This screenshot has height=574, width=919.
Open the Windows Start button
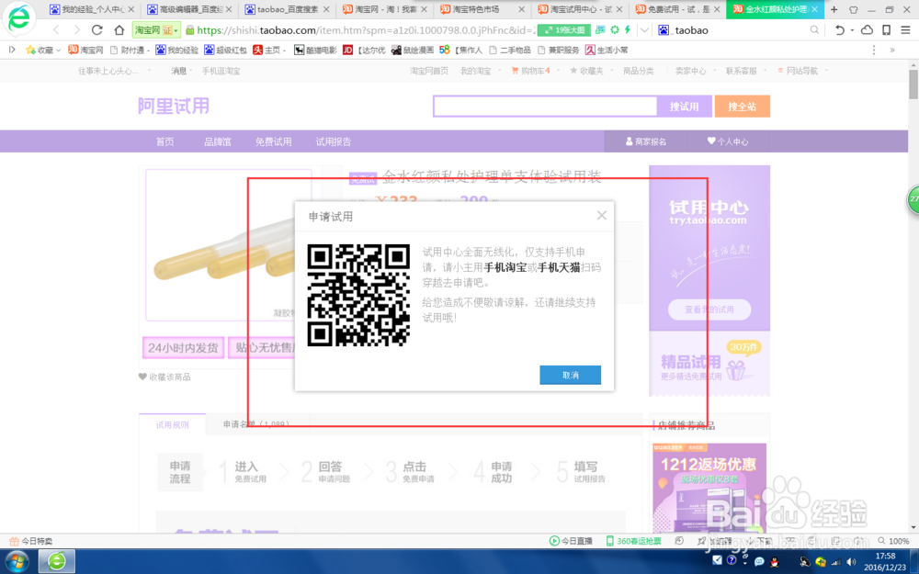coord(17,561)
